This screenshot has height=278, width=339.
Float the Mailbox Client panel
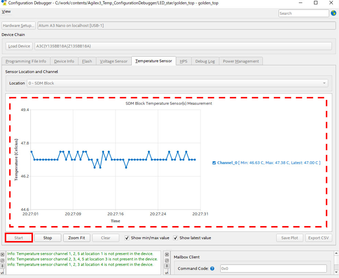click(x=166, y=260)
